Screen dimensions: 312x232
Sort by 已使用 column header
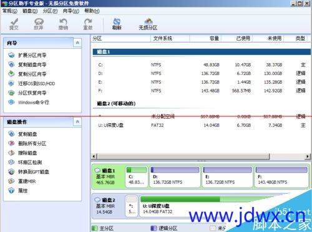coord(237,38)
